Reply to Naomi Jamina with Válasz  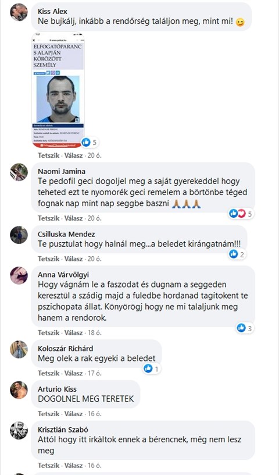[74, 218]
